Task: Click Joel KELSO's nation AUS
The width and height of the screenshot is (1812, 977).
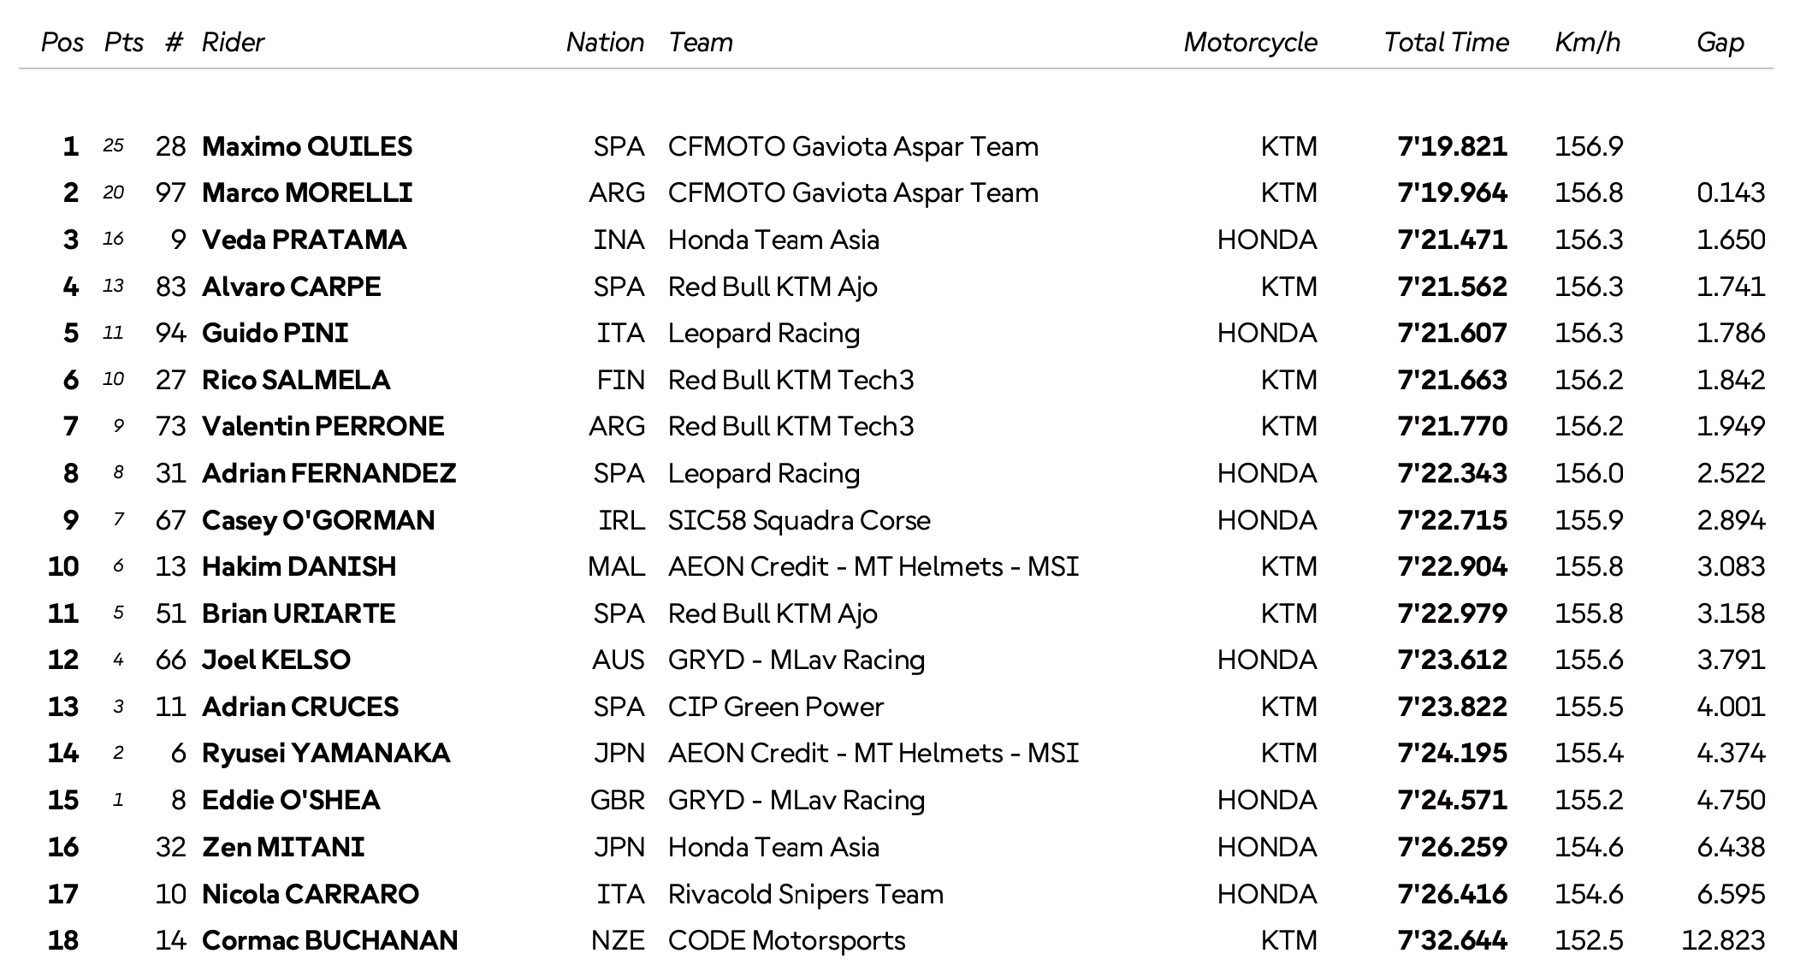Action: point(618,660)
